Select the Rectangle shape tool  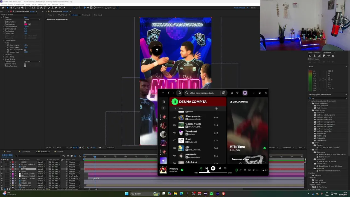pyautogui.click(x=38, y=8)
